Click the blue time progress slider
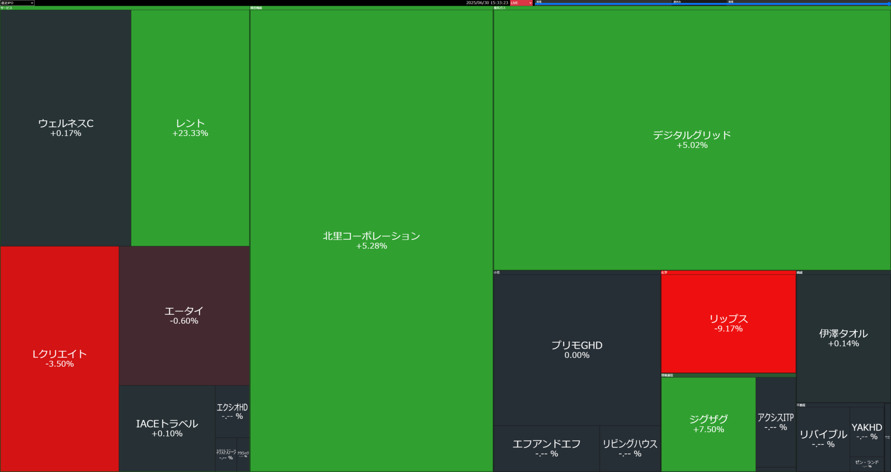Viewport: 891px width, 472px height. [712, 4]
